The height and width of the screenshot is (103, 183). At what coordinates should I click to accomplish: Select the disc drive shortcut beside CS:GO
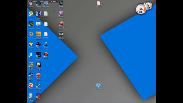31,34
